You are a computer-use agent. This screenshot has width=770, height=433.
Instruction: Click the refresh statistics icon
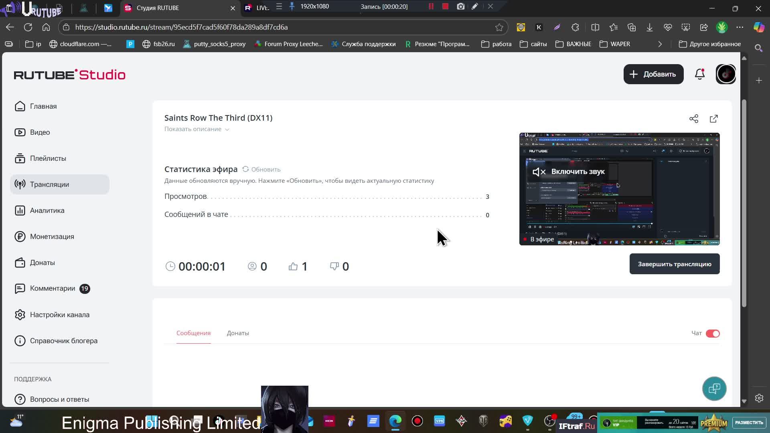point(245,169)
